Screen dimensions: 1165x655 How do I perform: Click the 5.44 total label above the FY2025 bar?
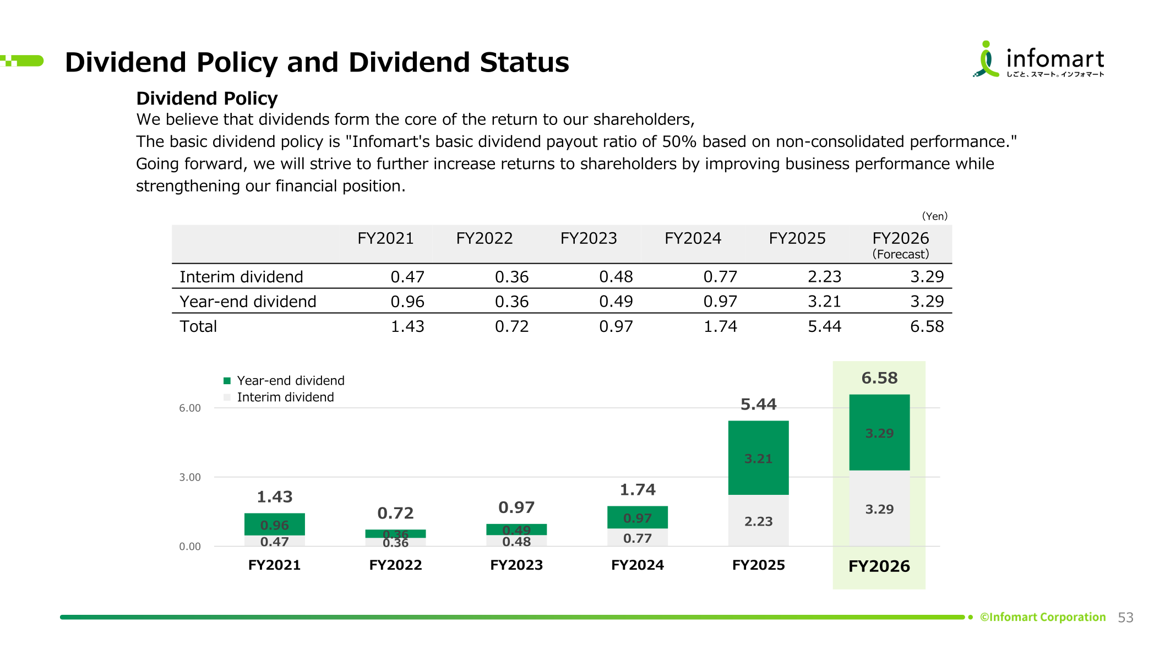pyautogui.click(x=759, y=405)
